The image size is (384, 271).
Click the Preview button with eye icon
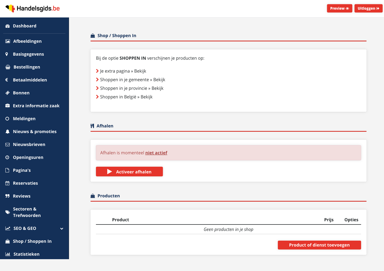pos(340,8)
